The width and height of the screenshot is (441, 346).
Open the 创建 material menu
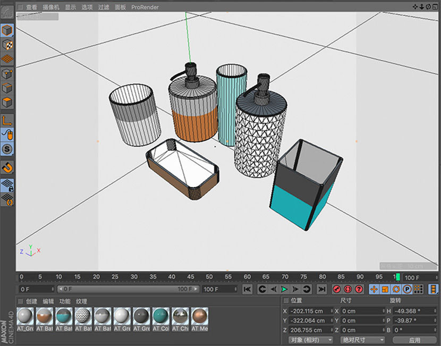coord(31,301)
